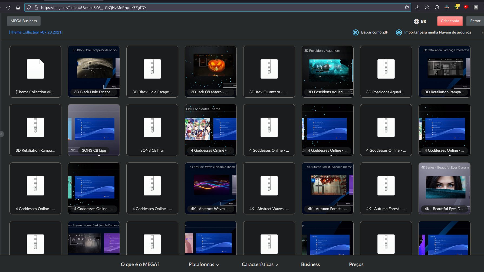Select the 3D Black Hole Escape zip archive
This screenshot has width=484, height=272.
coord(152,72)
